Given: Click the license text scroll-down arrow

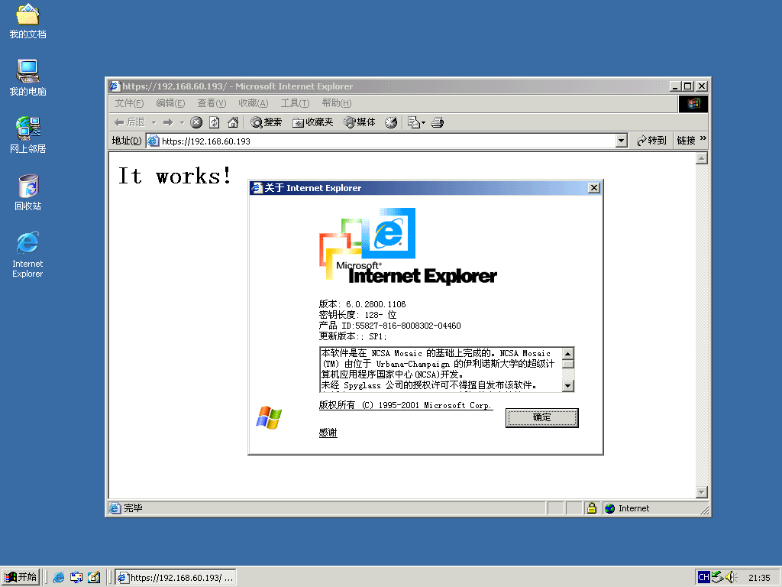Looking at the screenshot, I should [567, 385].
